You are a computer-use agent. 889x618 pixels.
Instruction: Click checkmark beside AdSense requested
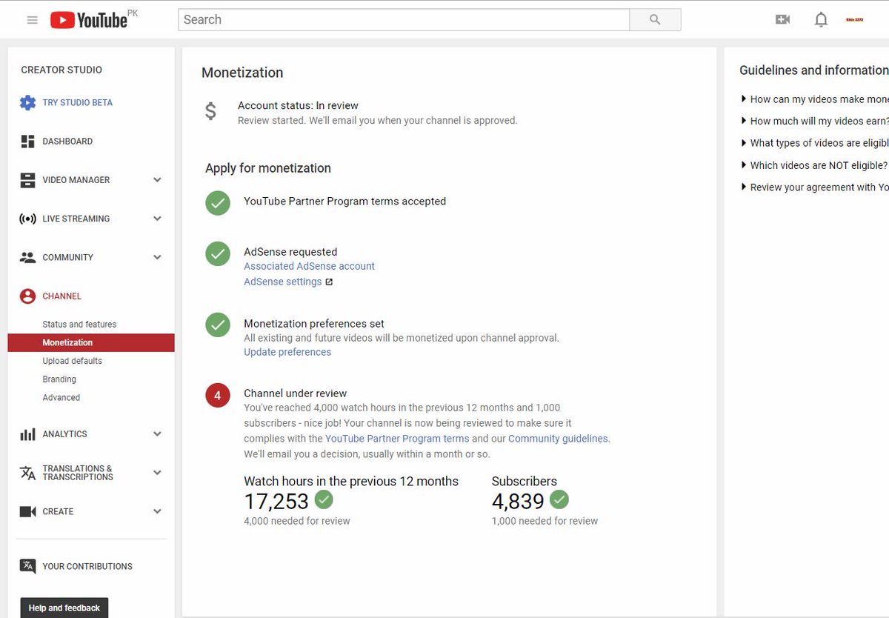[x=218, y=254]
